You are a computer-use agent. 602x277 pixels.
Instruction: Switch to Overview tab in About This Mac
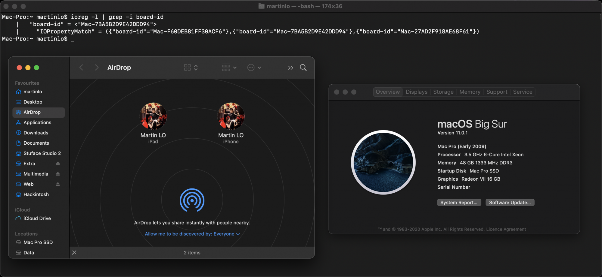pos(388,92)
